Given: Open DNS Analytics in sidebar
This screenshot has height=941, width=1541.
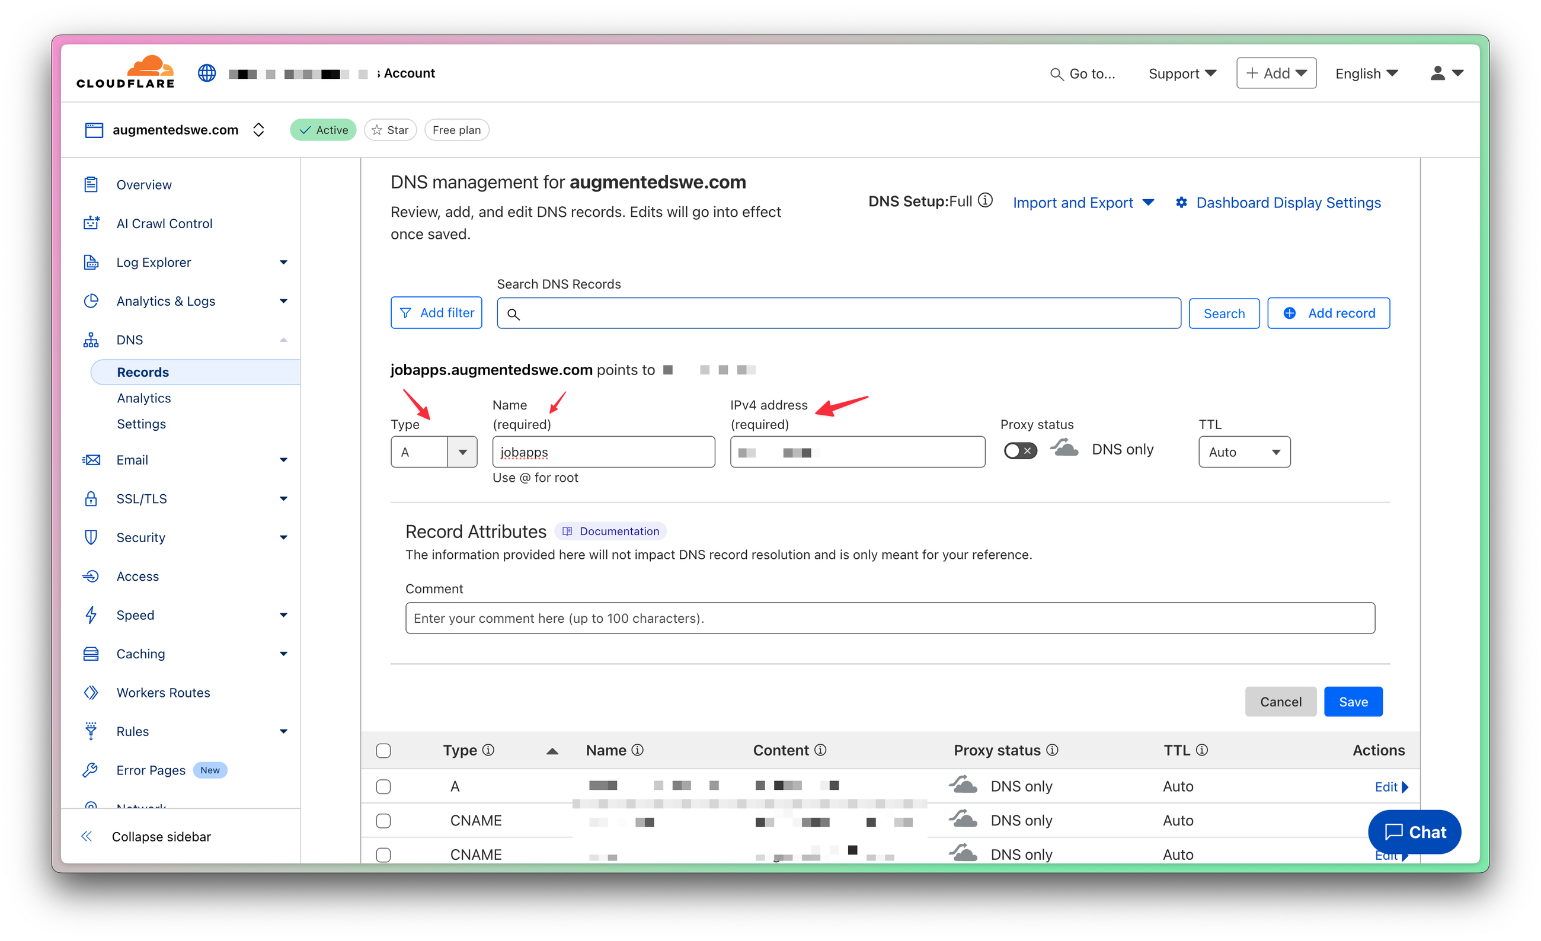Looking at the screenshot, I should [x=144, y=398].
